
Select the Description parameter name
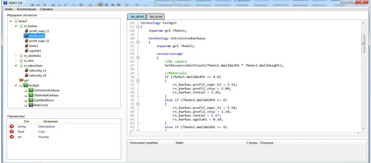[x=46, y=127]
